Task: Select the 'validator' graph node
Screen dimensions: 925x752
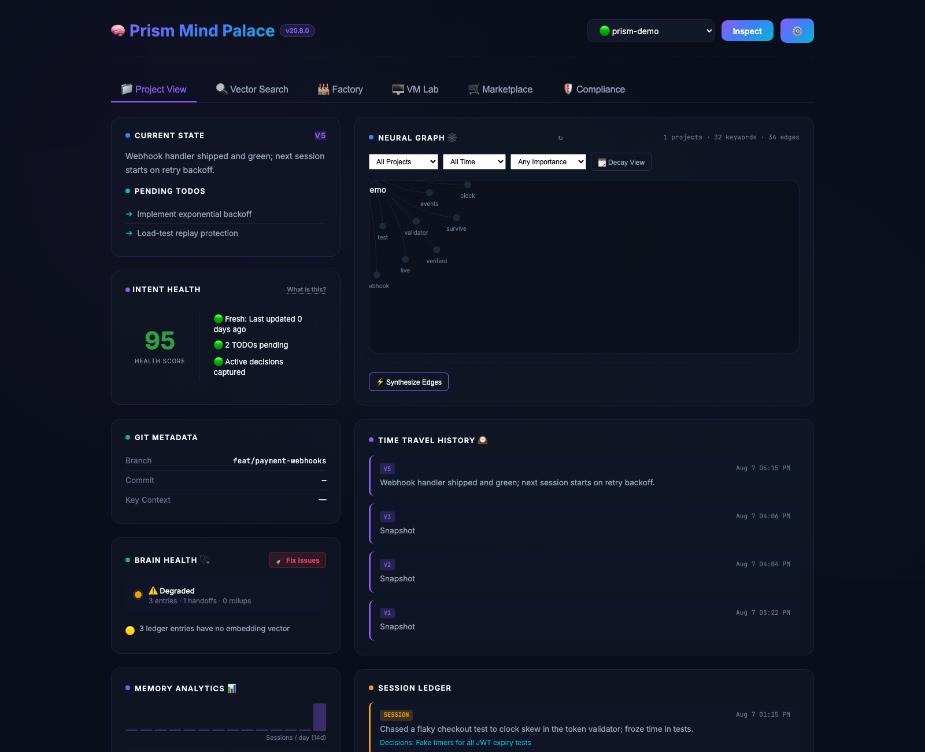Action: (416, 222)
